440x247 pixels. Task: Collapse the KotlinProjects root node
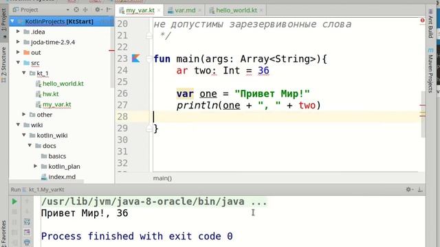point(12,21)
